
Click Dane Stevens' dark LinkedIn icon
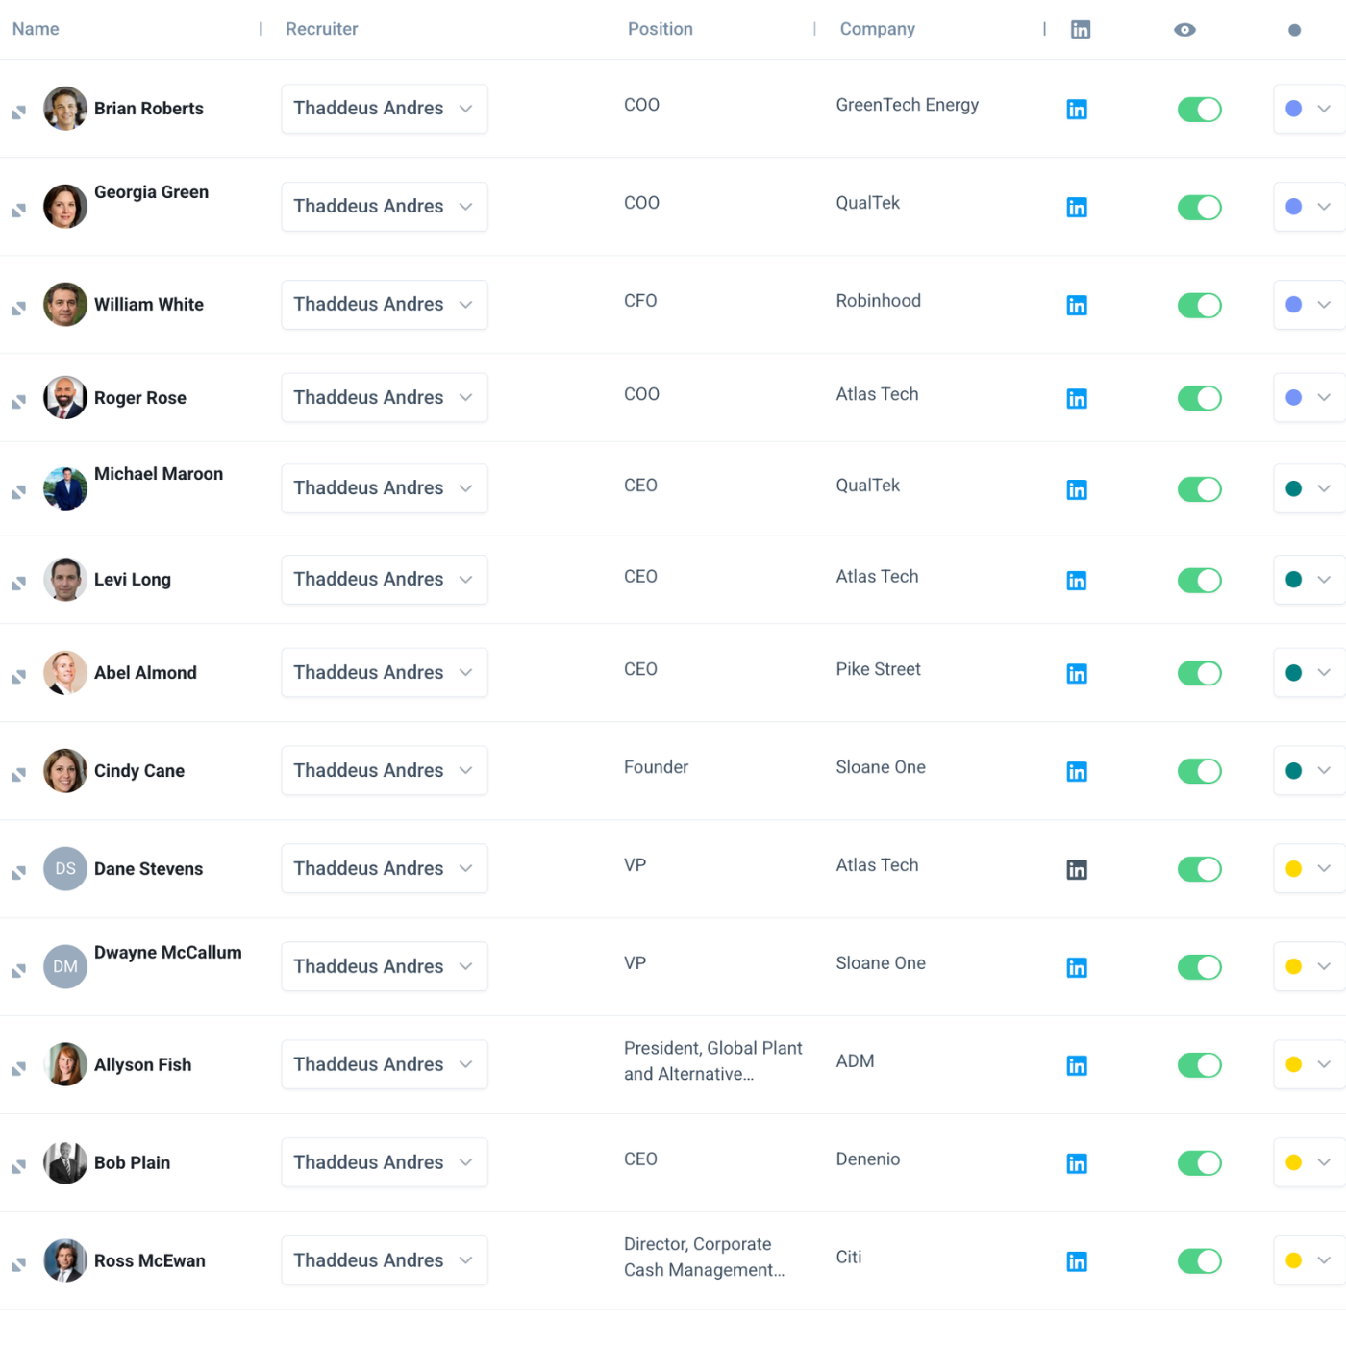pos(1077,870)
